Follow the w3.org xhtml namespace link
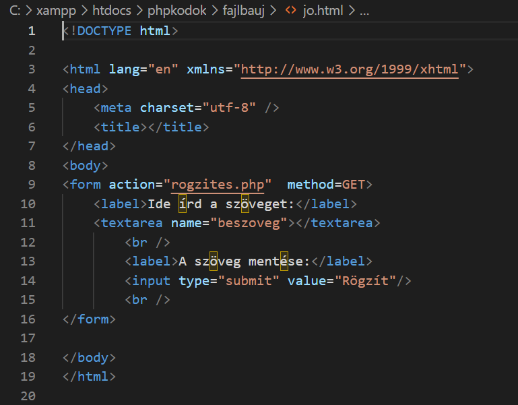 click(350, 69)
